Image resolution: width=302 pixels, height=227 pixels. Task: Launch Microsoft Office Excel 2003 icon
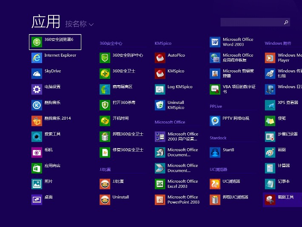click(160, 184)
